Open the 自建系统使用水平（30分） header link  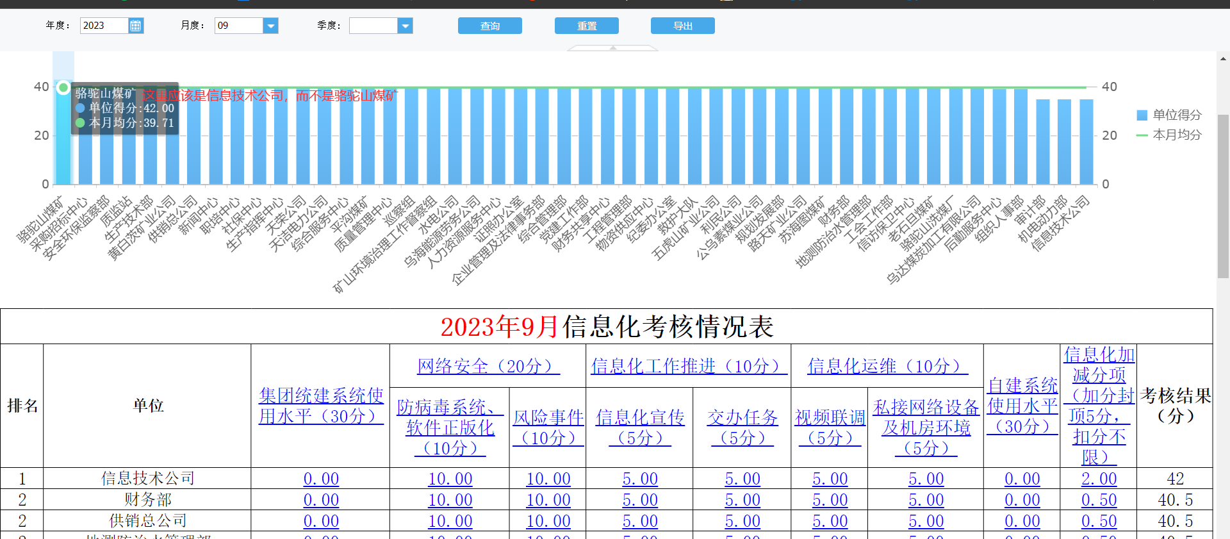click(x=1022, y=406)
